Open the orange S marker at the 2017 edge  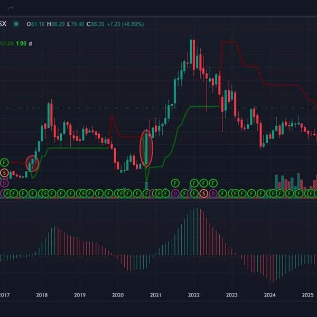click(4, 173)
